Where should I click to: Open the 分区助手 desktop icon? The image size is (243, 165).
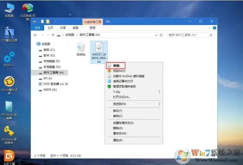click(28, 11)
